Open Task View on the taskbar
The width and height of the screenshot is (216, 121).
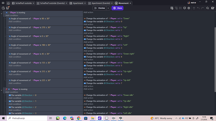50,118
